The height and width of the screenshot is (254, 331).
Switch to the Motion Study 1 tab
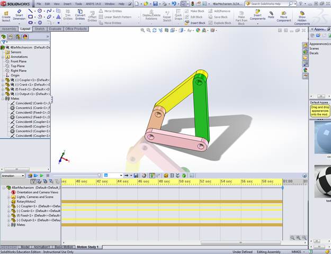click(x=88, y=247)
